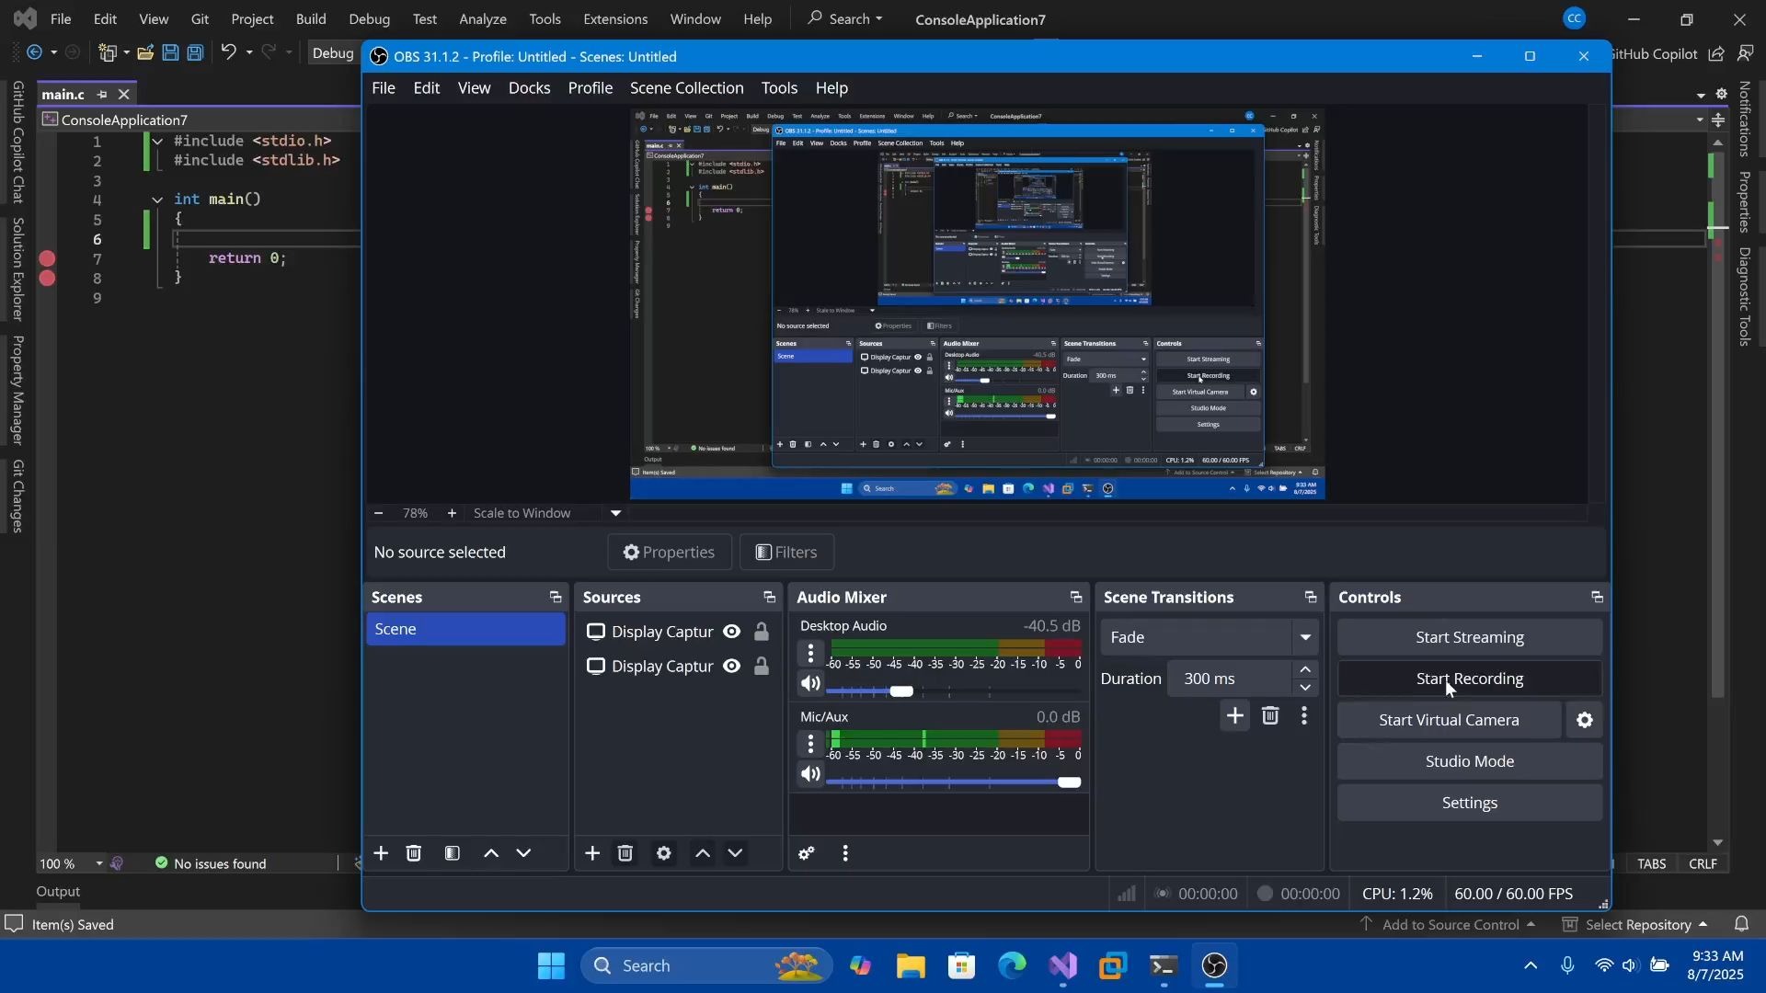Toggle breakpoint on line 7
Screen dimensions: 1766x993
(47, 258)
